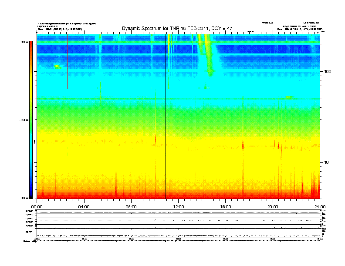Click the "Dynamic Spectrum for TNR 16-FEB-2011" title

(x=177, y=28)
